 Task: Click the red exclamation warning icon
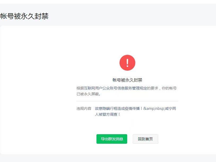point(127,63)
